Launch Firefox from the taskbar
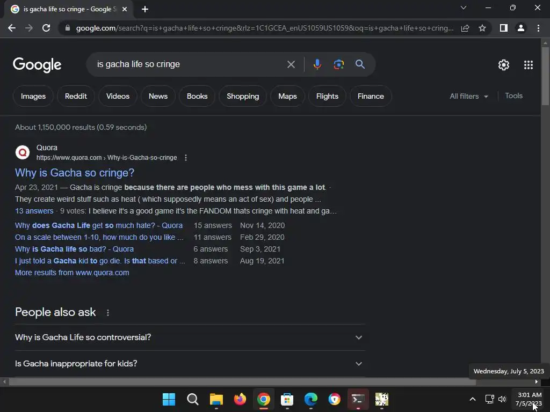The width and height of the screenshot is (550, 412). pyautogui.click(x=240, y=399)
